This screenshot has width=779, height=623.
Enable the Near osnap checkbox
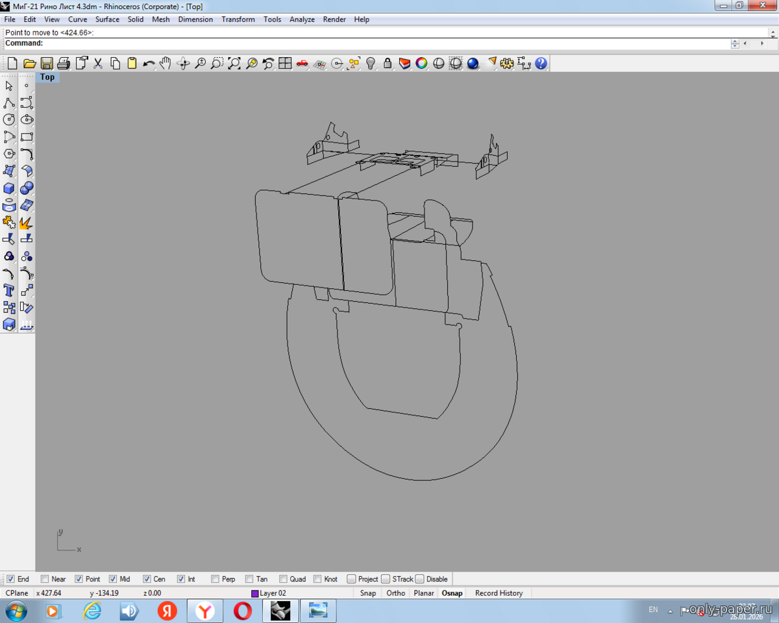[x=45, y=579]
